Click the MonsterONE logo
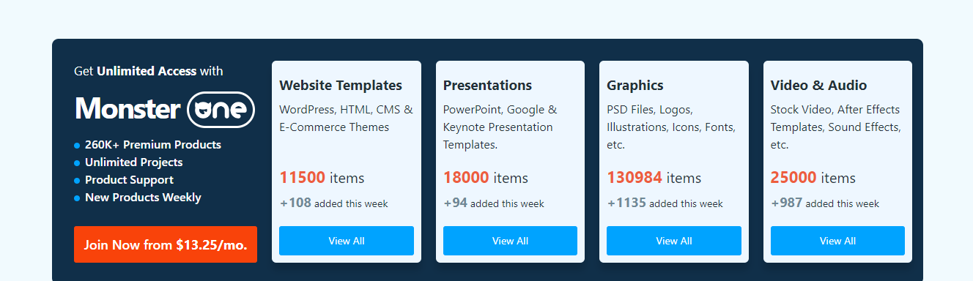 pyautogui.click(x=165, y=110)
